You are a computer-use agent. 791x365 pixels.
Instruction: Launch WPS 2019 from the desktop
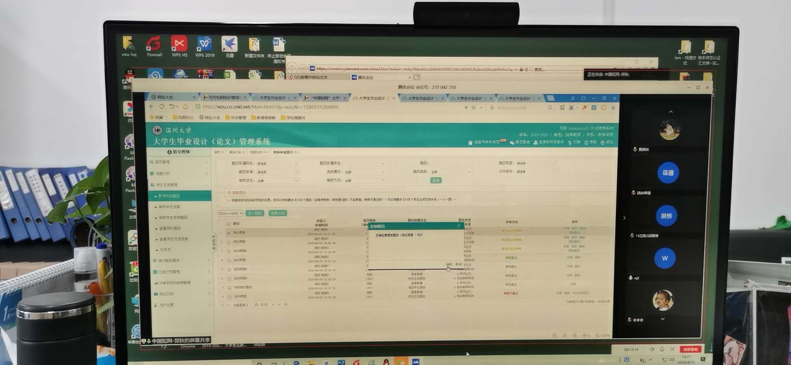click(205, 44)
